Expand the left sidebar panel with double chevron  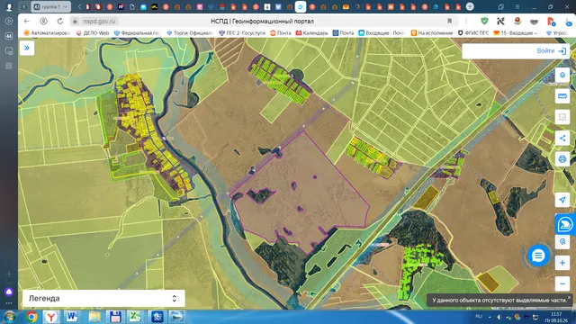(x=27, y=48)
